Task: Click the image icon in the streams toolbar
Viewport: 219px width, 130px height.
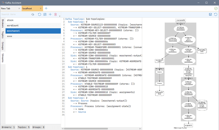Action: tap(45, 15)
